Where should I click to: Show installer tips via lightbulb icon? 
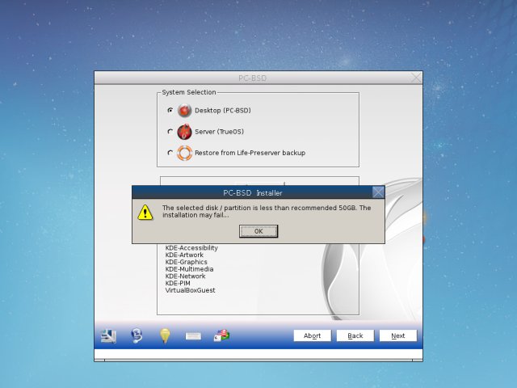coord(165,335)
